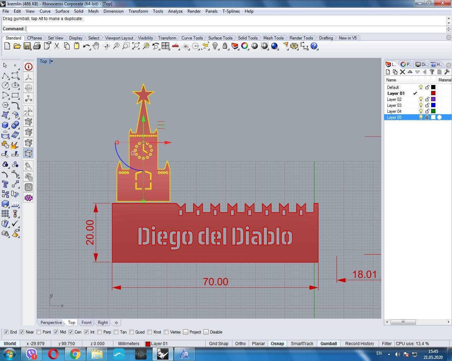Click the Text object tool
This screenshot has height=361, width=452.
[5, 184]
